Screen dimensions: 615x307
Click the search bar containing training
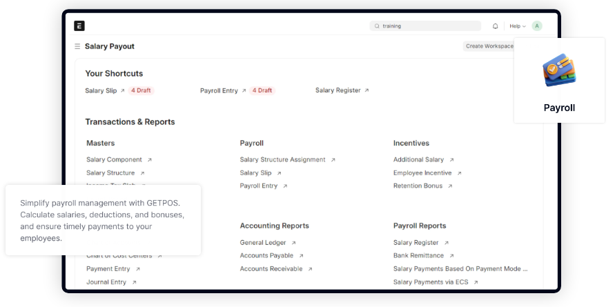click(x=425, y=26)
